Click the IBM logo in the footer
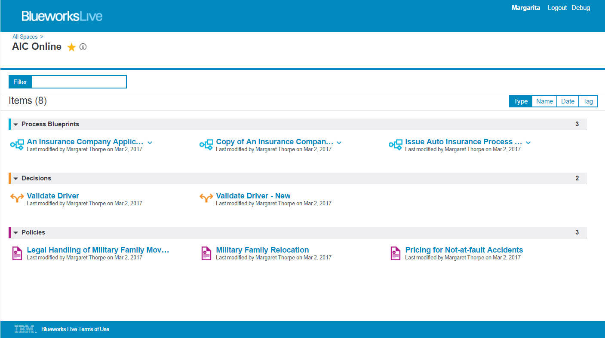This screenshot has width=605, height=338. (x=24, y=329)
